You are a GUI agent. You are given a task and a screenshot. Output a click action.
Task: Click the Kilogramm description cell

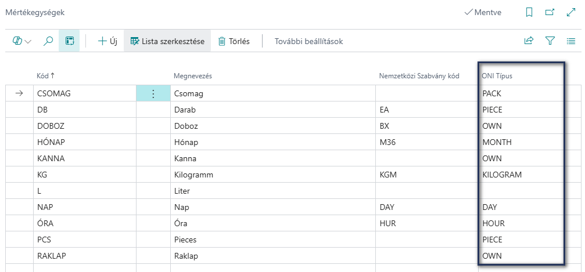pyautogui.click(x=273, y=175)
